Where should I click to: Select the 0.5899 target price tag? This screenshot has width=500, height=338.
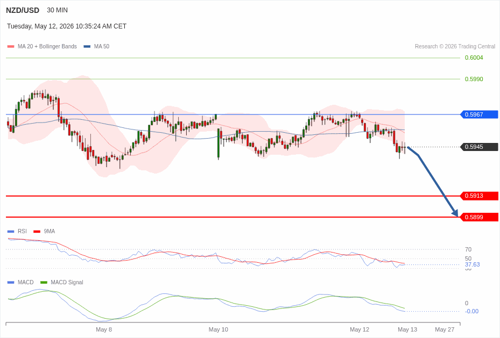coord(479,218)
